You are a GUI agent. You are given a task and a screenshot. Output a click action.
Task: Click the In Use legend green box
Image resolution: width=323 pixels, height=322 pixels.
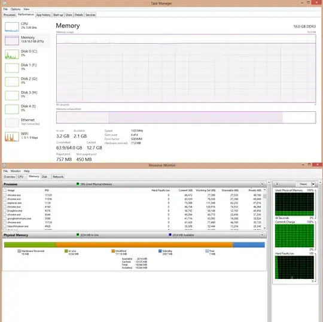click(x=66, y=251)
